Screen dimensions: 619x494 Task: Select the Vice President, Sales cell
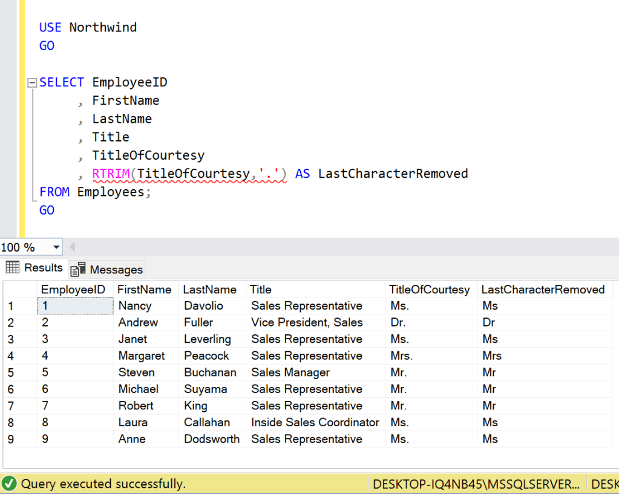(307, 323)
